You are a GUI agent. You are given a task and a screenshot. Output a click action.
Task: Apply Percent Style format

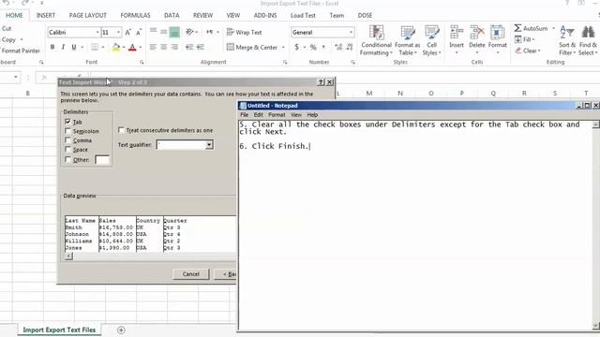pyautogui.click(x=313, y=47)
